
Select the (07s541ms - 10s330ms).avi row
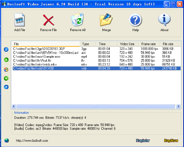click(96, 53)
